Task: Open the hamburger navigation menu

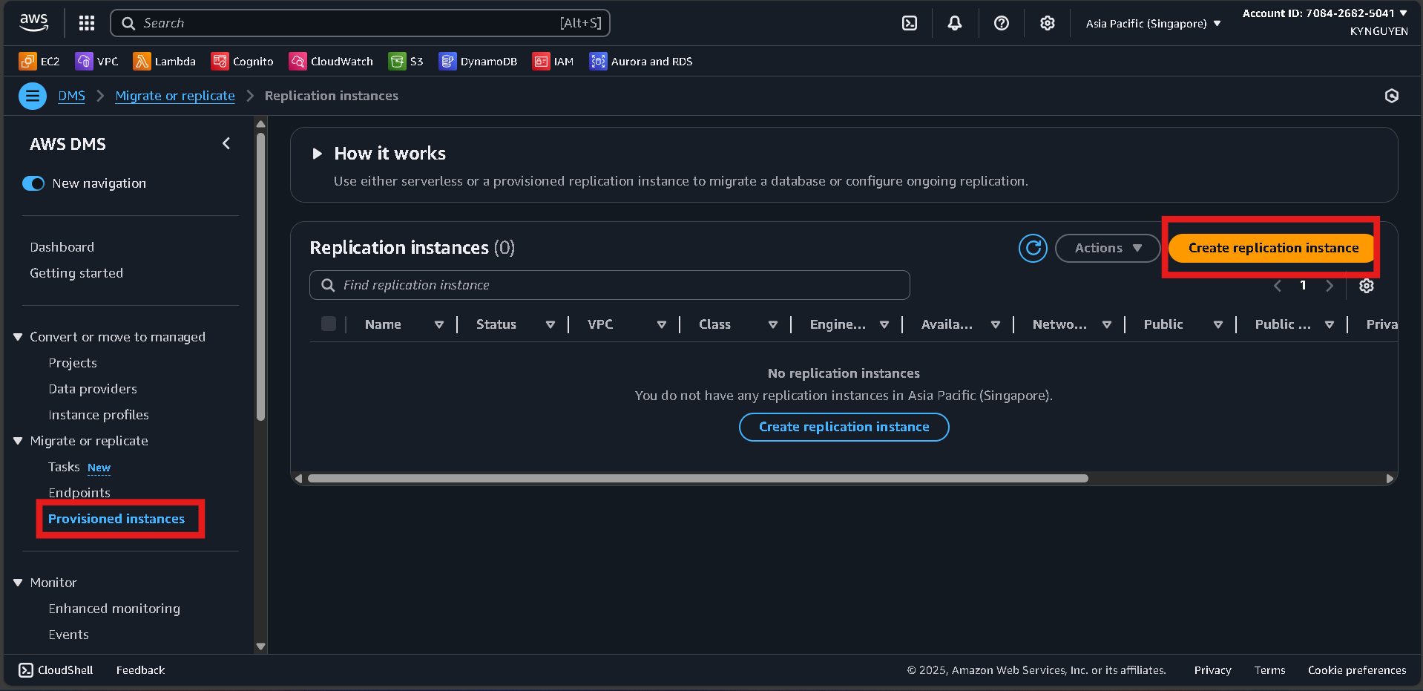Action: tap(32, 96)
